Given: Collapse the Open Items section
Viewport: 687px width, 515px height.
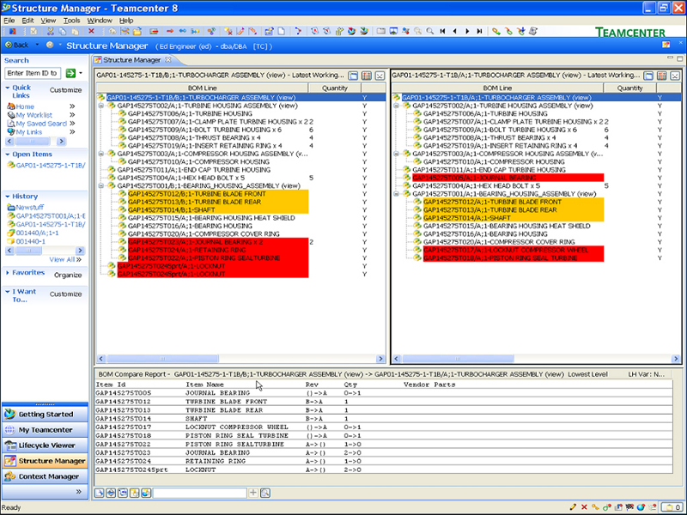Looking at the screenshot, I should tap(8, 154).
